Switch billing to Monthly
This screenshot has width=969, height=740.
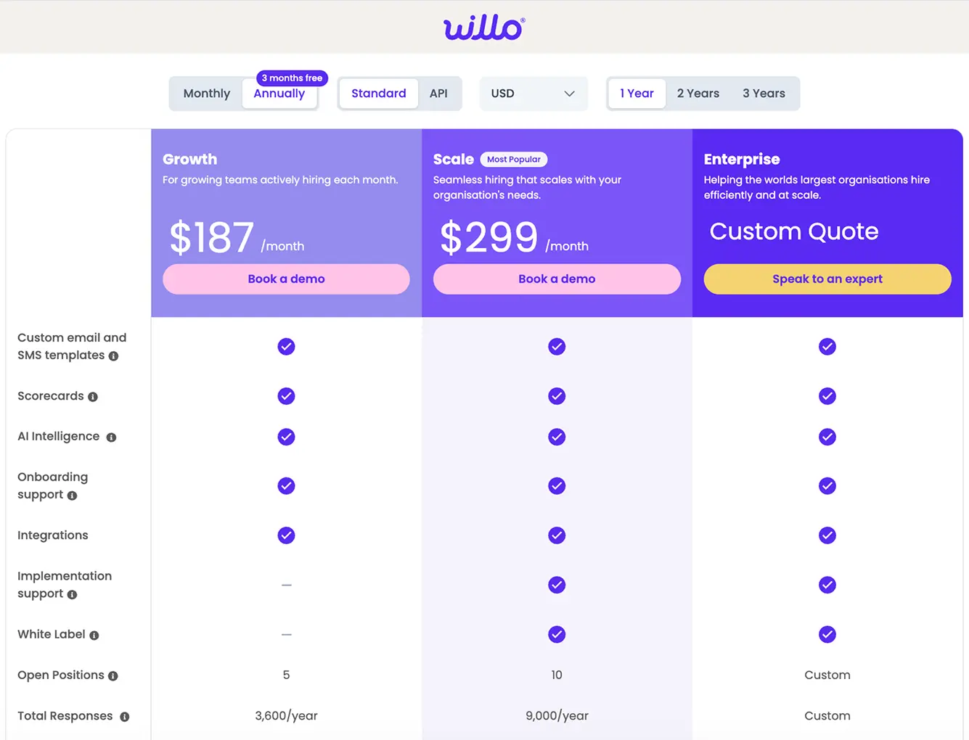206,93
